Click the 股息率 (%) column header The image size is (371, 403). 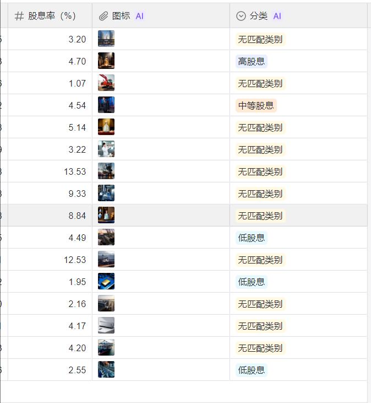click(50, 16)
